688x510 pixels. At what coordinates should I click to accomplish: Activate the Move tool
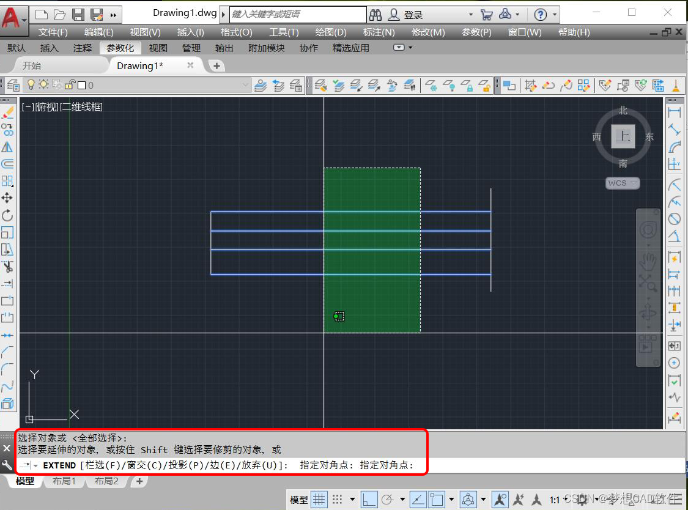[x=9, y=198]
